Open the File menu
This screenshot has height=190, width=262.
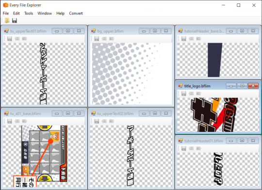(6, 14)
